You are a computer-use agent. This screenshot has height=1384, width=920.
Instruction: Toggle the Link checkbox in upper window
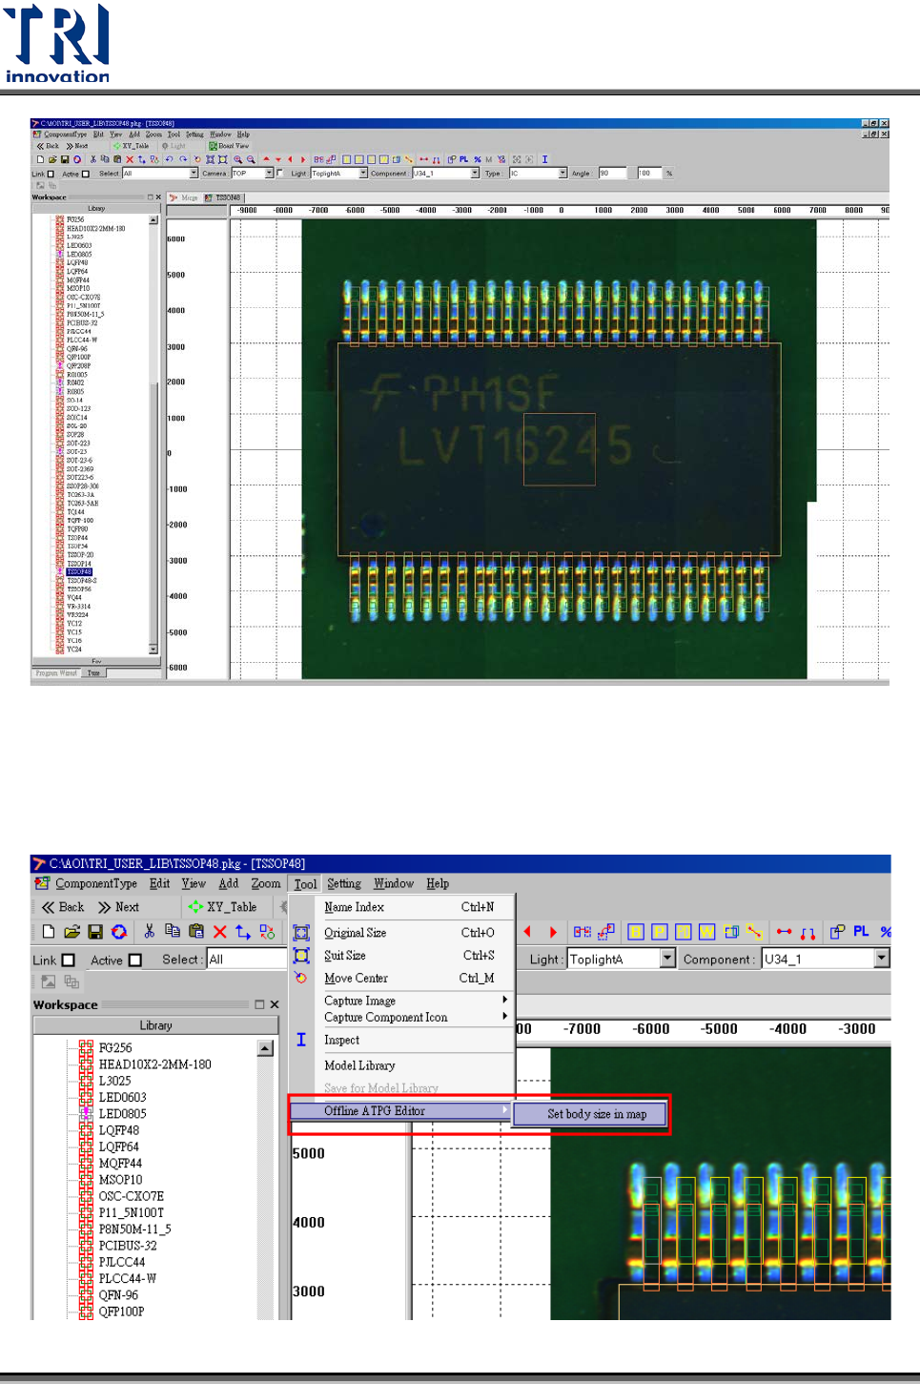pyautogui.click(x=51, y=174)
